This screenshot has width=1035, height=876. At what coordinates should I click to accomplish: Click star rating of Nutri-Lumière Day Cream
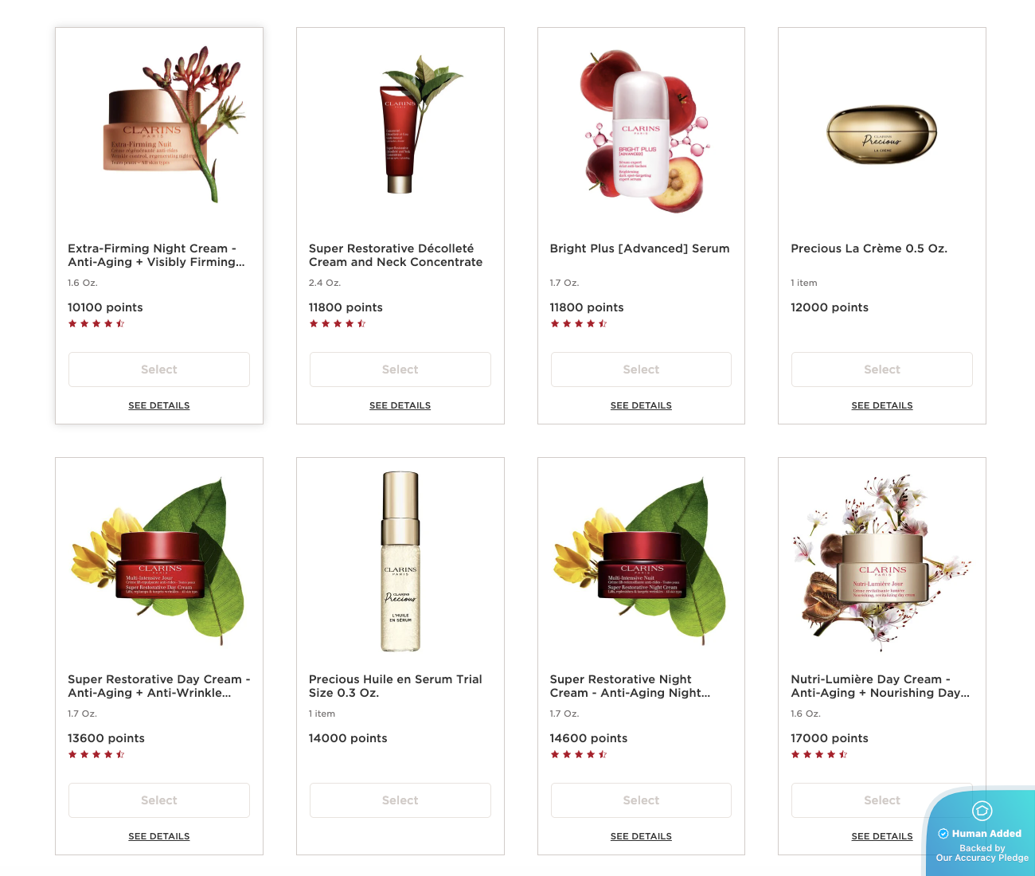(819, 754)
